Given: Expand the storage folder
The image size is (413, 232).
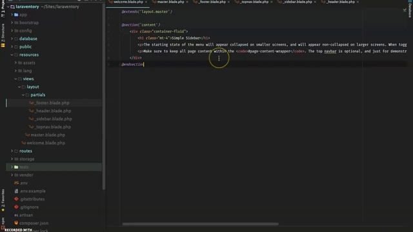Looking at the screenshot, I should click(12, 159).
